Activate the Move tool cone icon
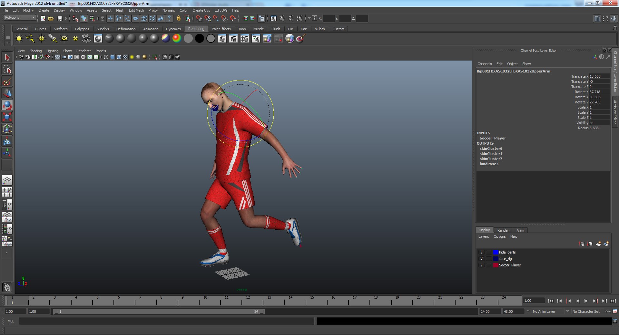Screen dimensions: 619x335 click(7, 93)
